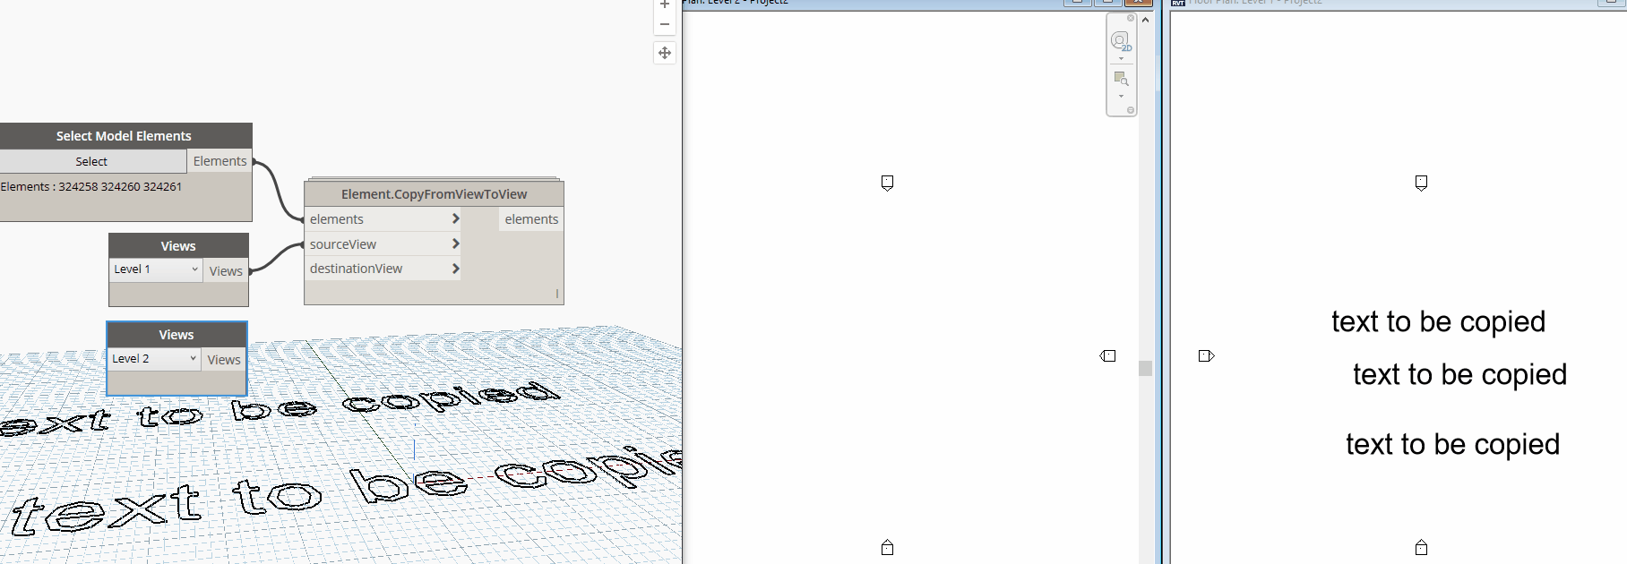
Task: Select the west elevation marker in Level 1 view
Action: coord(1206,356)
